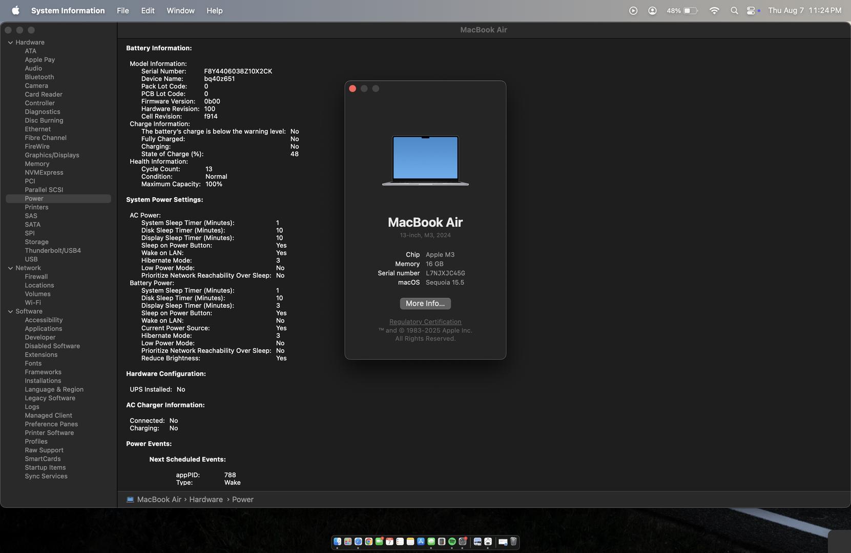Viewport: 851px width, 553px height.
Task: Collapse the Software section in sidebar
Action: (10, 311)
